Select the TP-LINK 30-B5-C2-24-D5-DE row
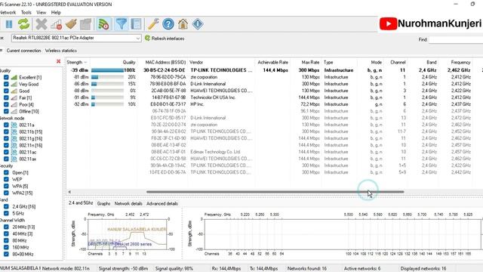 tap(274, 70)
